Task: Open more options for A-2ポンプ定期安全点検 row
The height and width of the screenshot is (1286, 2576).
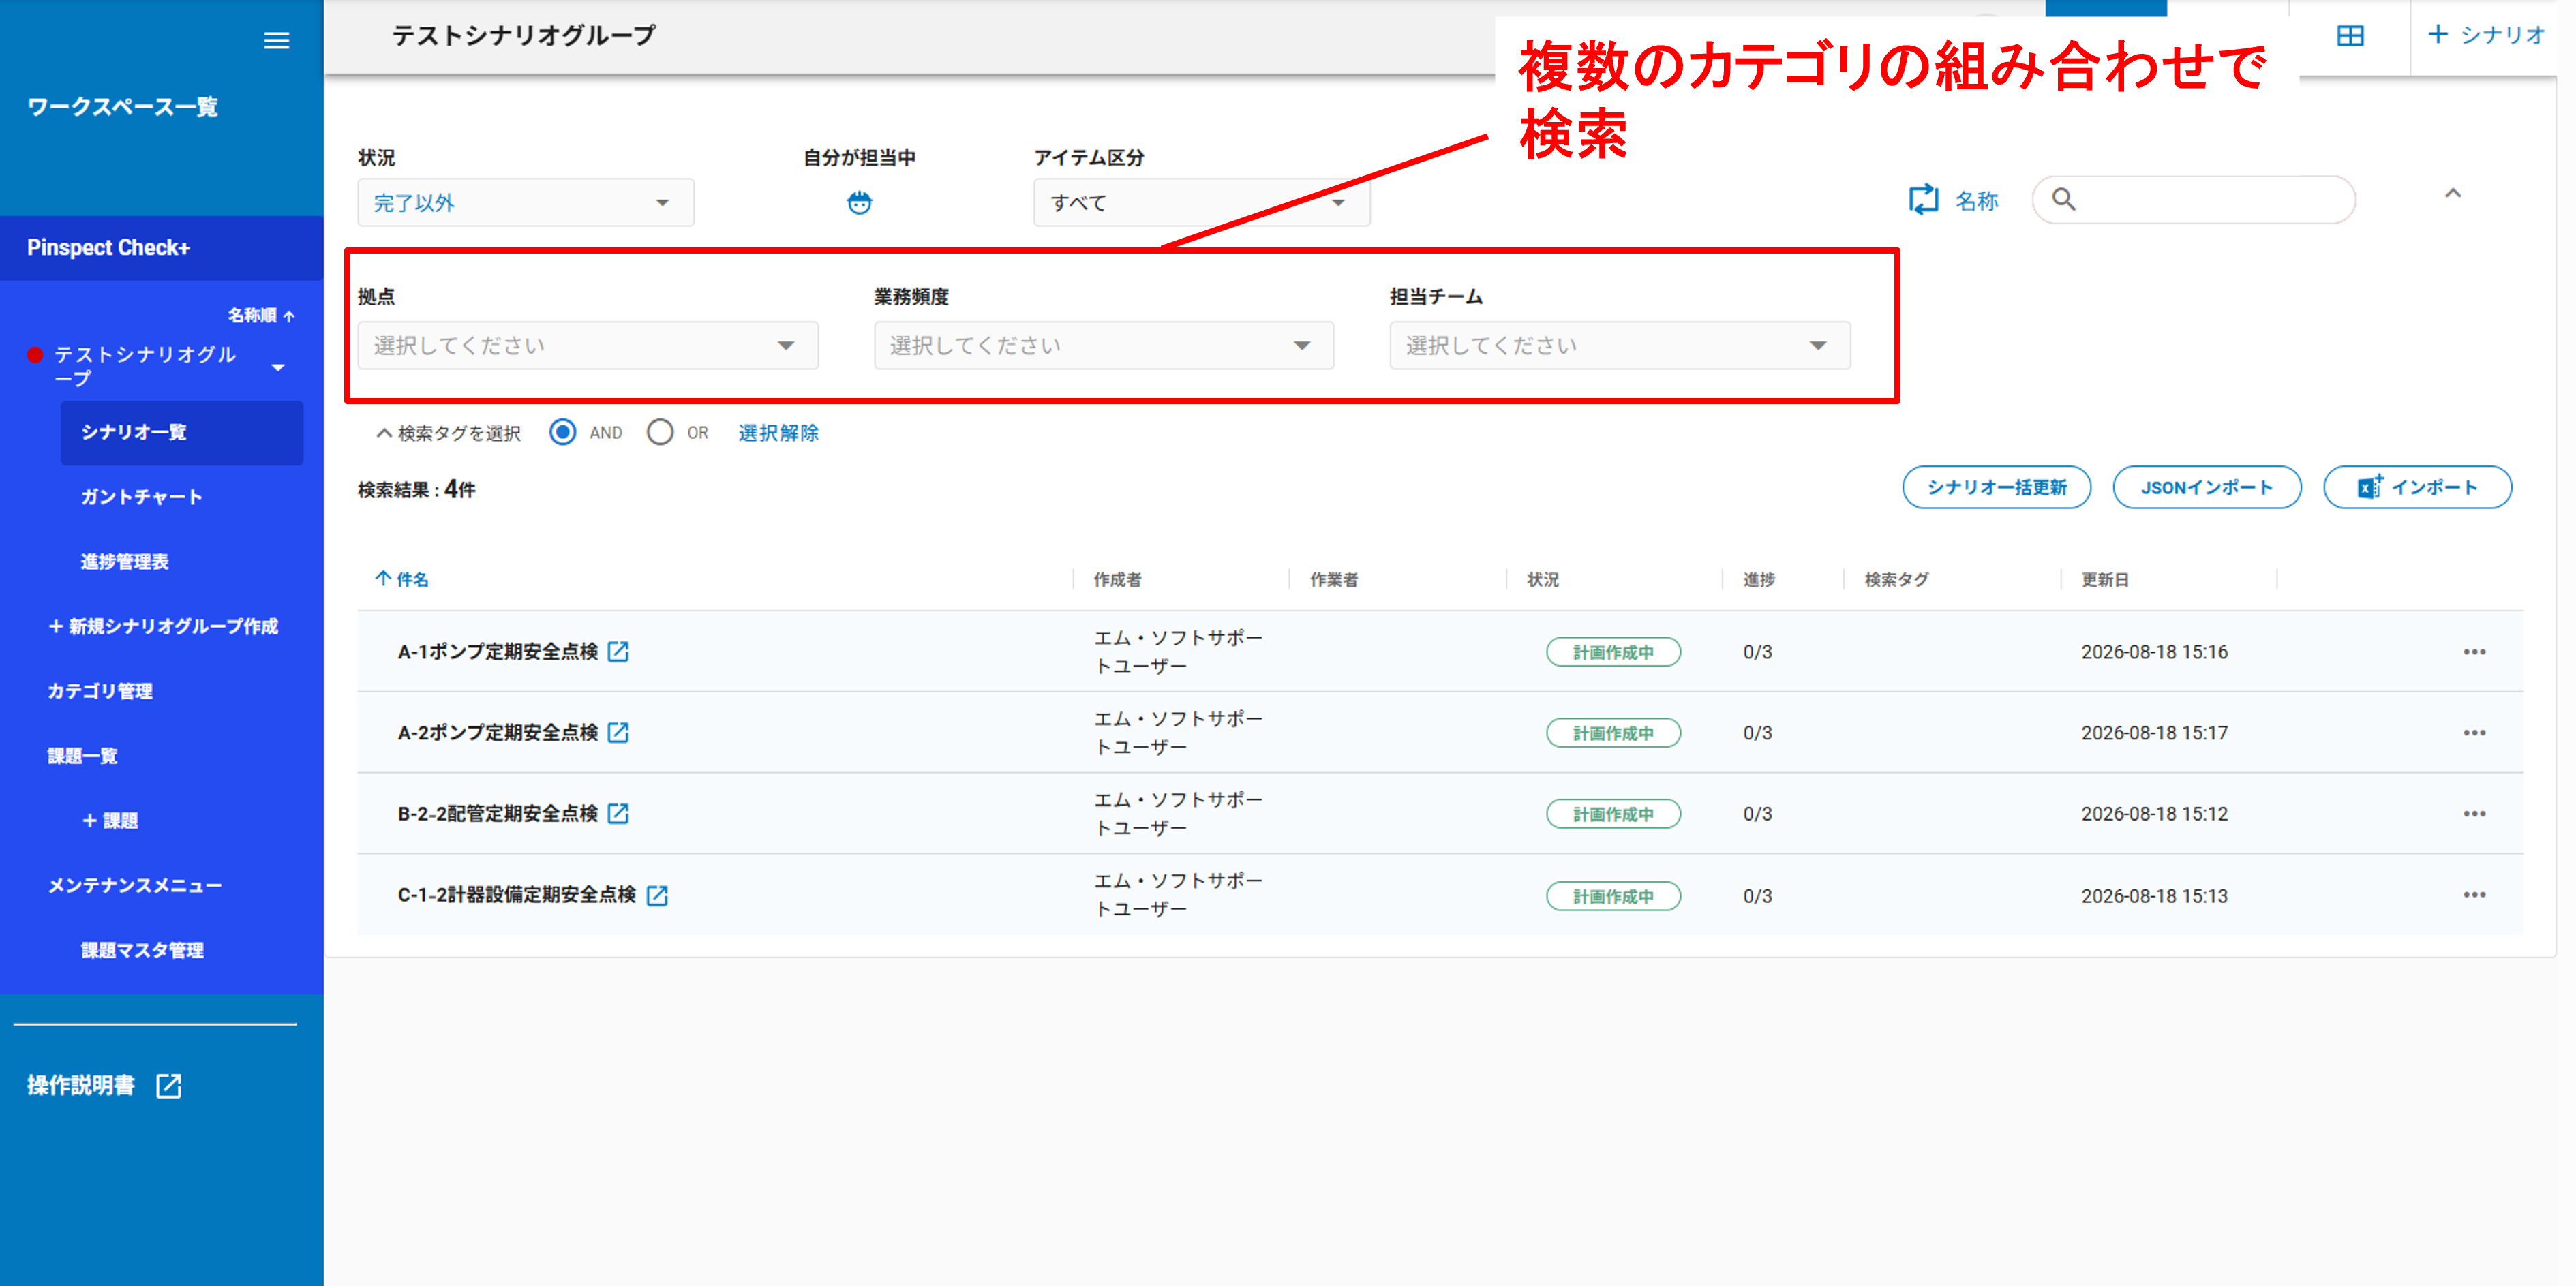Action: 2474,733
